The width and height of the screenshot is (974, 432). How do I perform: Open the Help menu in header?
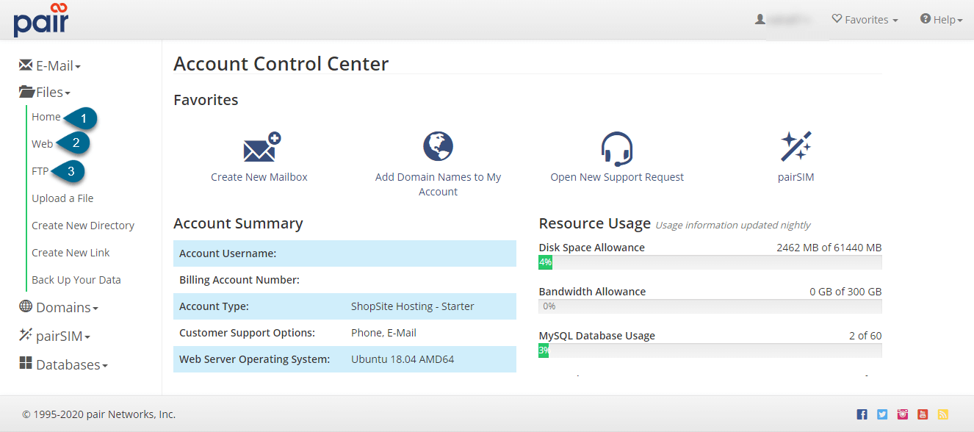[941, 20]
